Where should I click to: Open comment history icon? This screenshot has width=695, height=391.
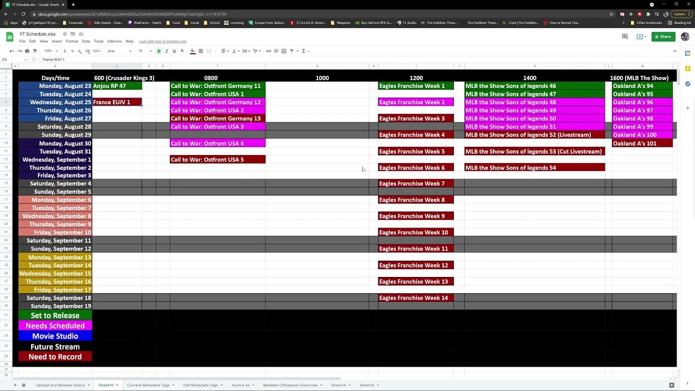(624, 36)
